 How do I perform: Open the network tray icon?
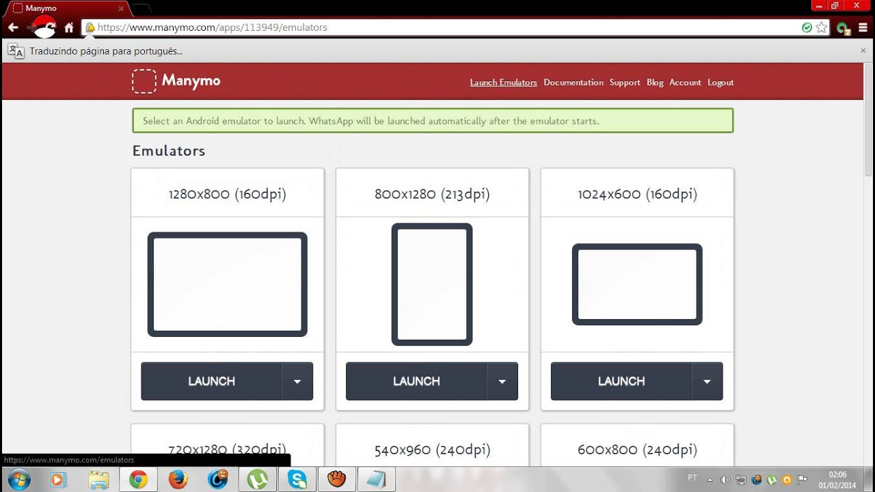[741, 480]
